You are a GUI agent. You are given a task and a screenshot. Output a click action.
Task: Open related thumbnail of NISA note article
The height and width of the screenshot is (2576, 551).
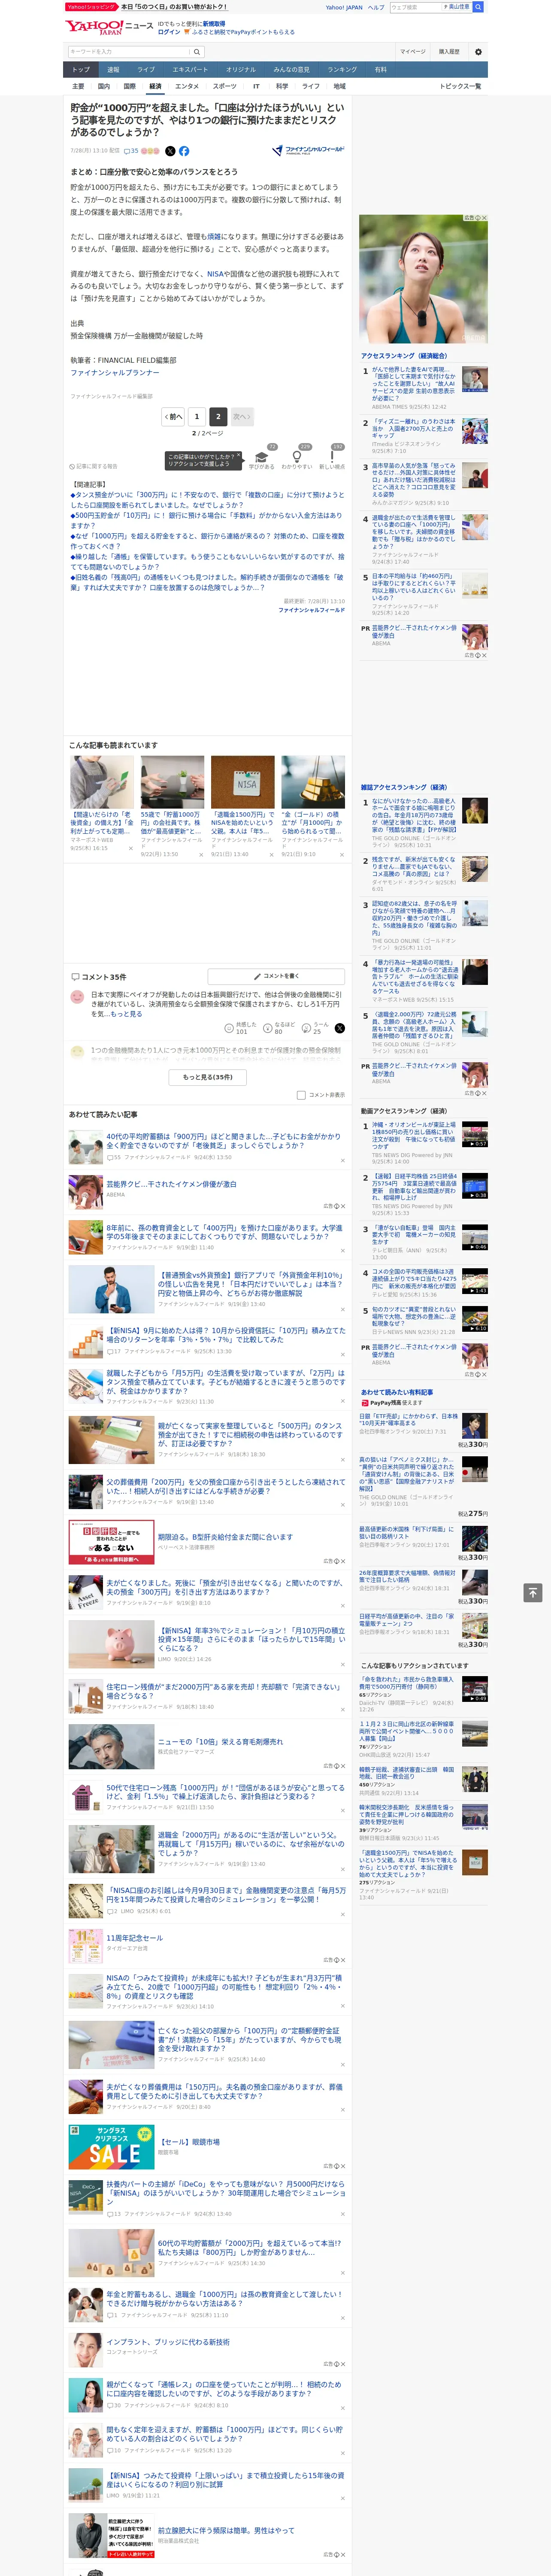click(243, 782)
